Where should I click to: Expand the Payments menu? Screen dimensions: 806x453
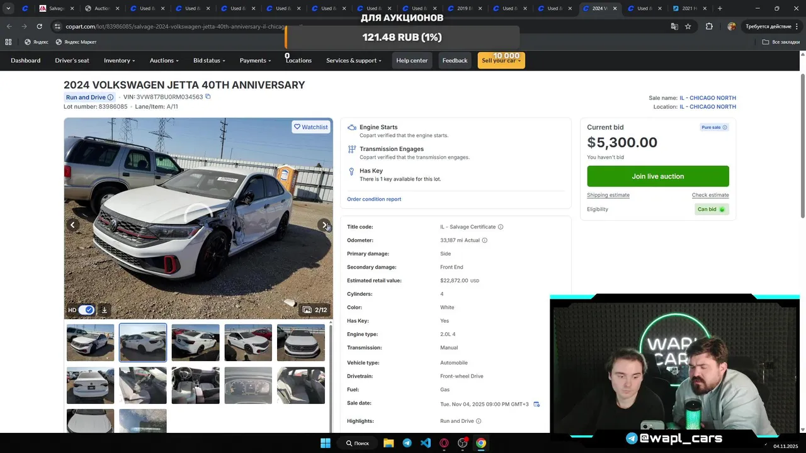[x=256, y=60]
